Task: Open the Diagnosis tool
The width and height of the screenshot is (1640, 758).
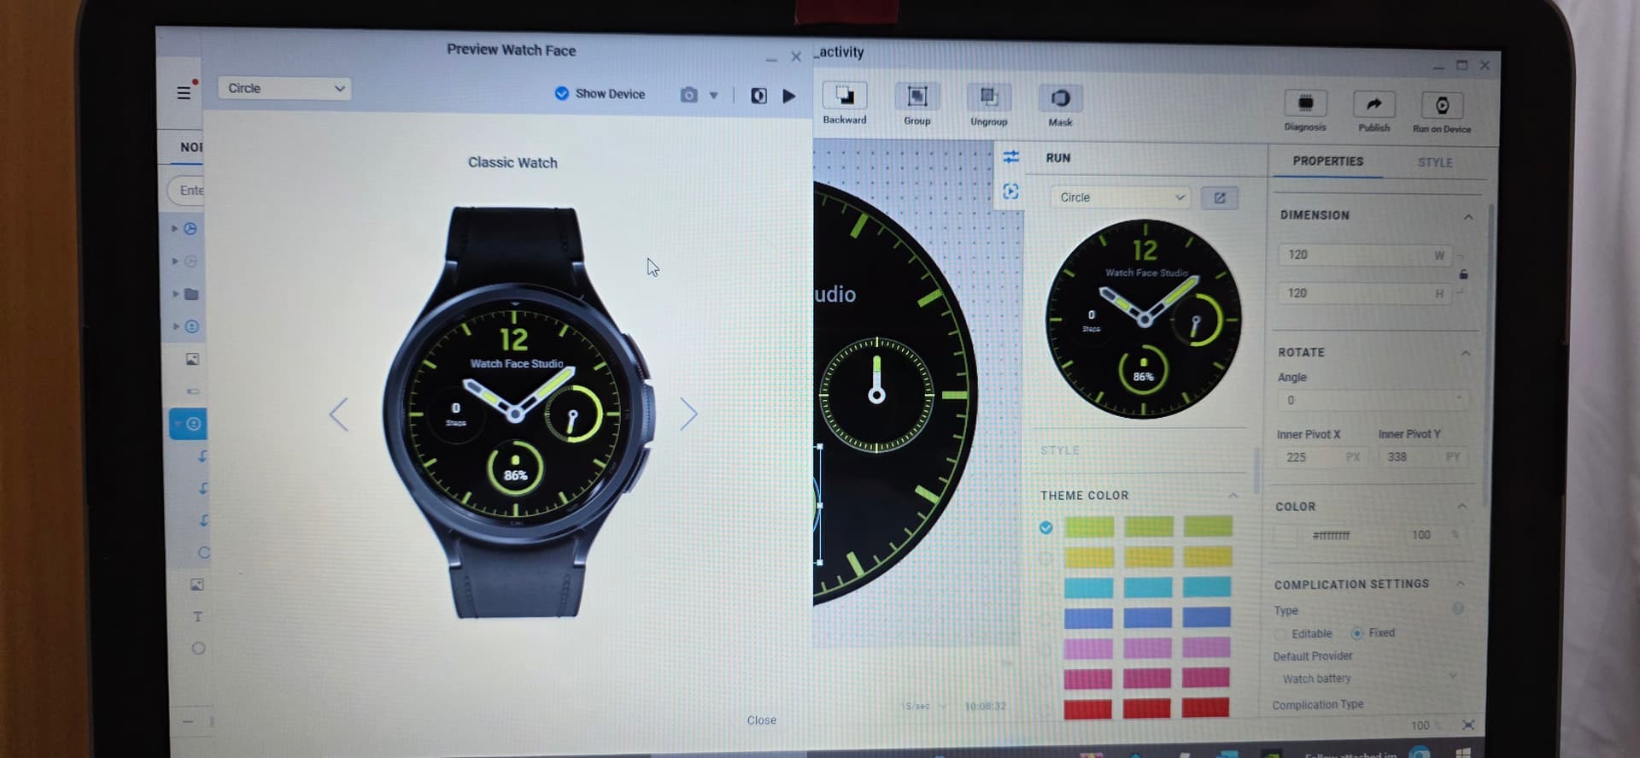Action: pyautogui.click(x=1305, y=103)
